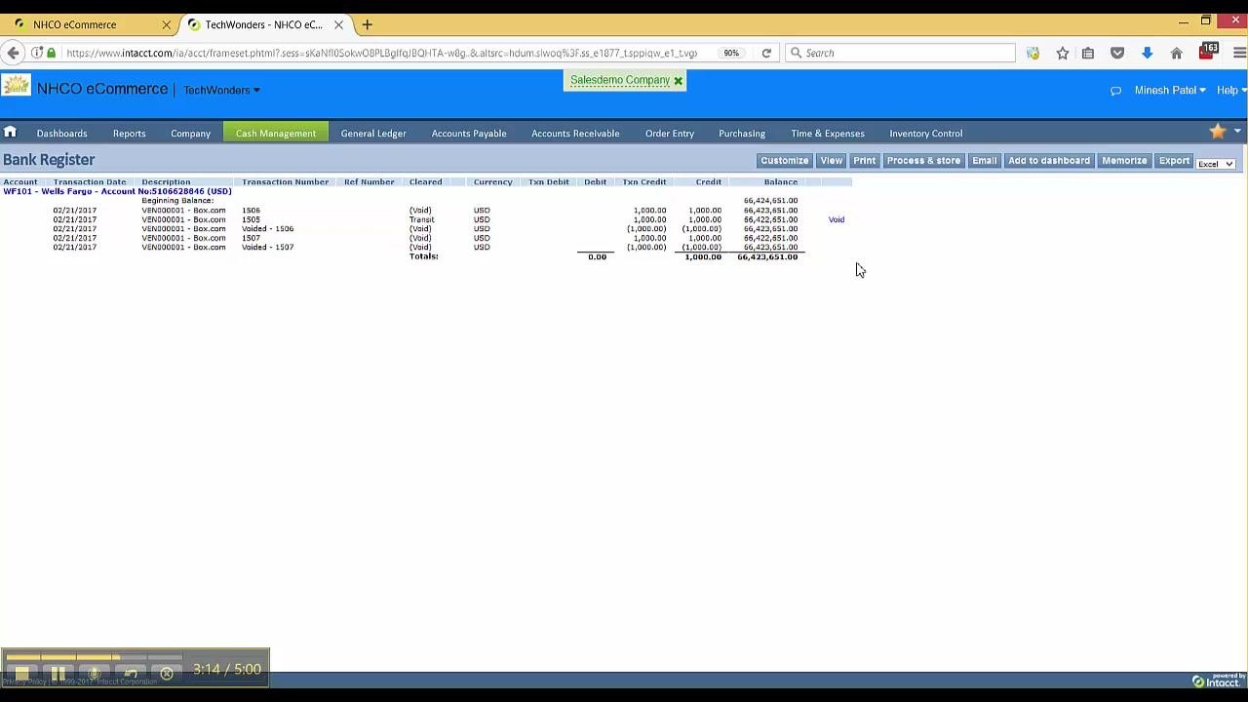Open the Inventory Control menu
The width and height of the screenshot is (1248, 702).
coord(925,133)
